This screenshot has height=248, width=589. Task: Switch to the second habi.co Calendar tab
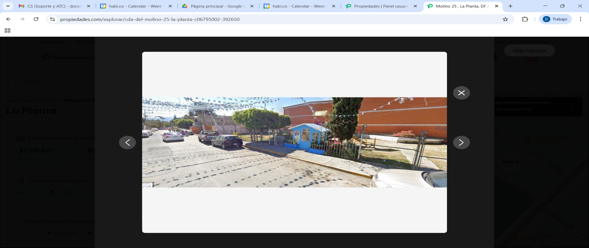point(299,6)
